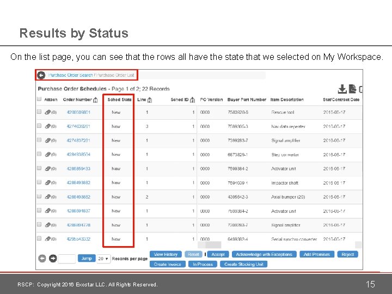Image resolution: width=392 pixels, height=294 pixels.
Task: Check the Impactor shaft row checkbox
Action: (x=39, y=182)
